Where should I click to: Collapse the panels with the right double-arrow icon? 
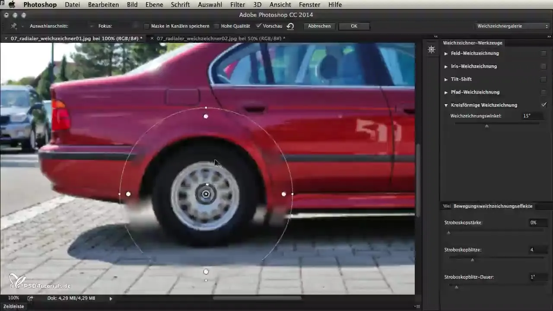[549, 37]
